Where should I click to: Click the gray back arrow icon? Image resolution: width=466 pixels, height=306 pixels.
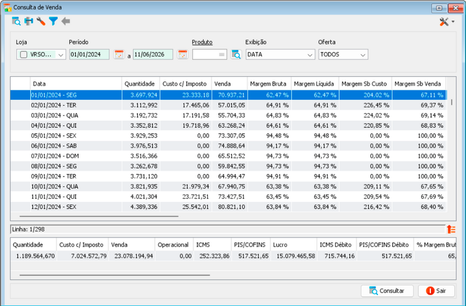tap(66, 22)
